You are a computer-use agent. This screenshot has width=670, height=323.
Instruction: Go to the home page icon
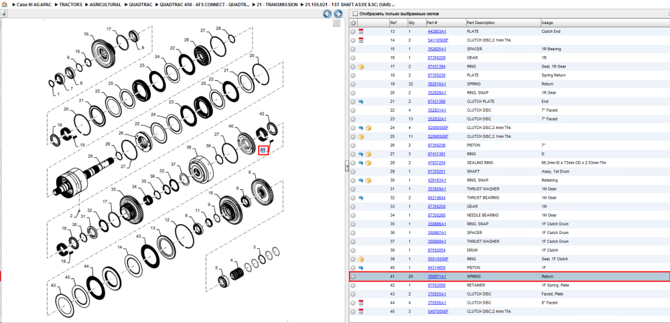tap(3, 4)
